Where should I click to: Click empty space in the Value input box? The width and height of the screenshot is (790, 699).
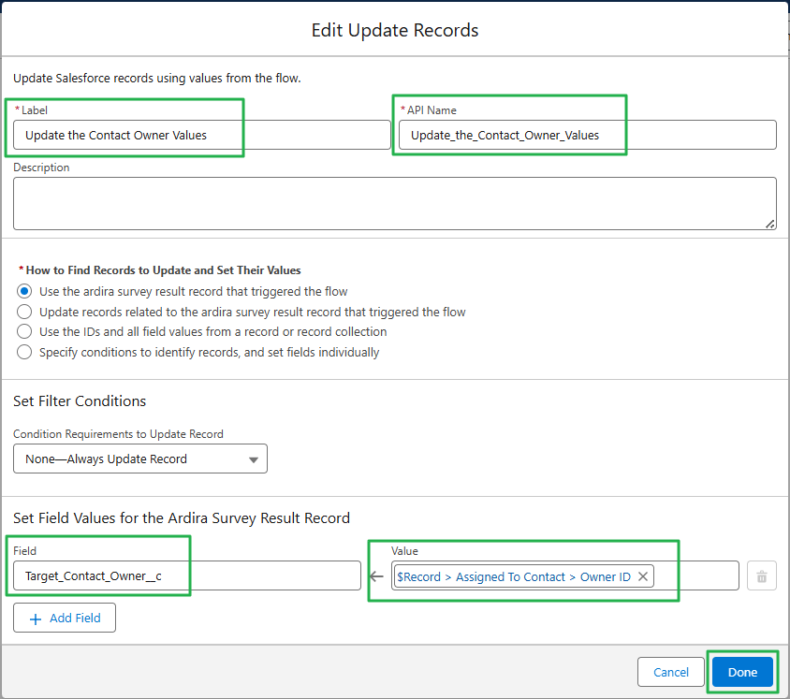tap(695, 576)
